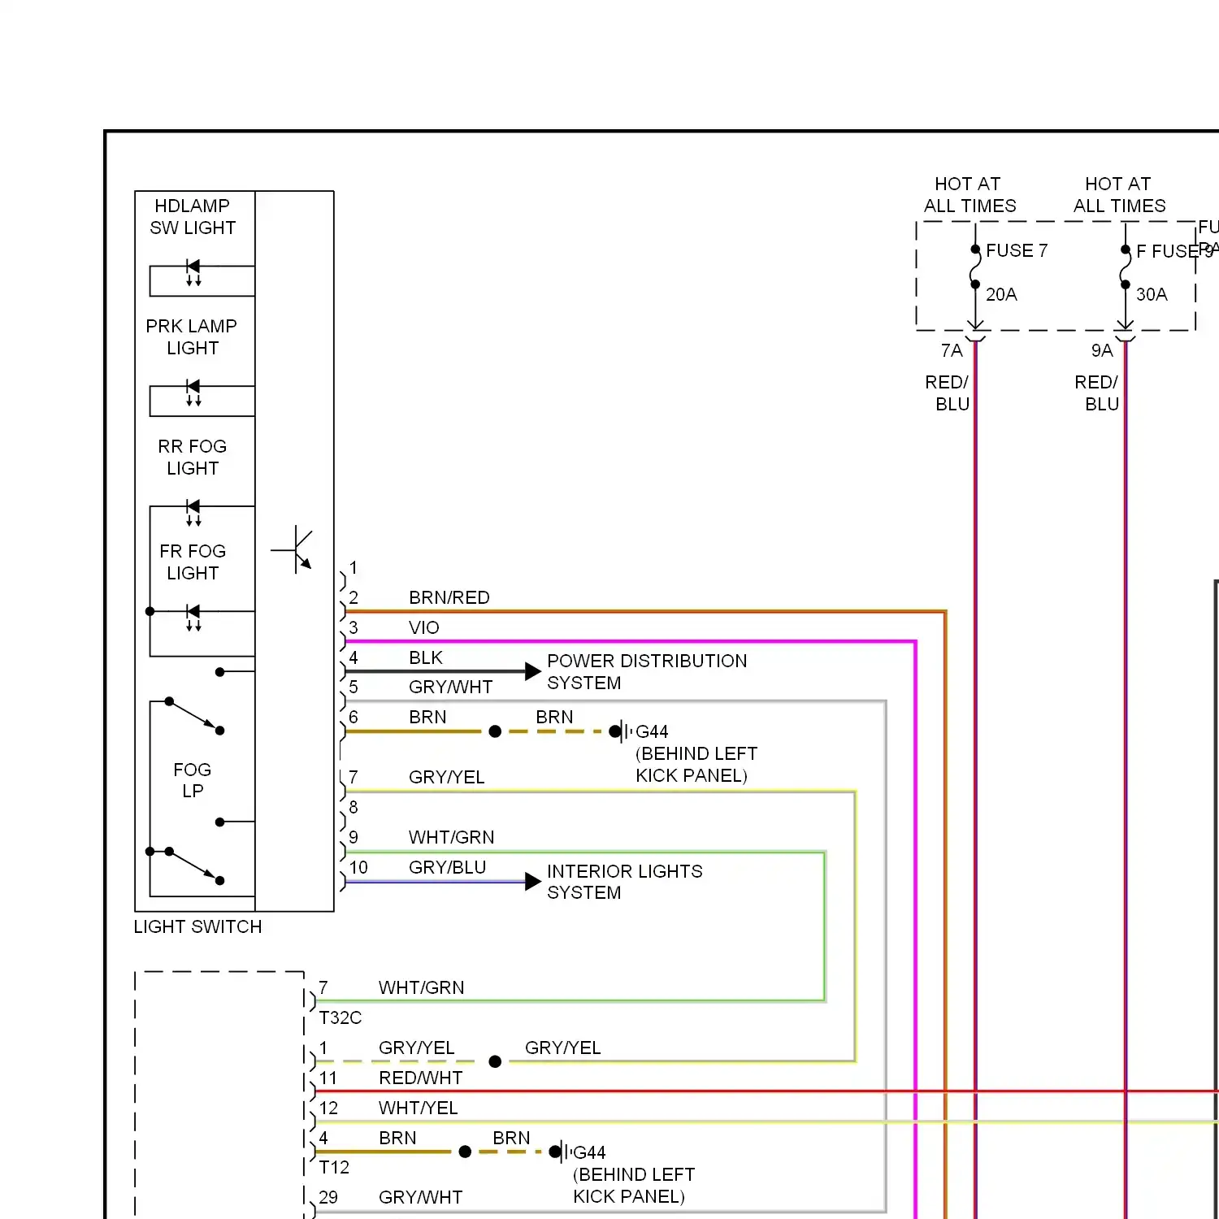Click the LED symbol under PRK LAMP LIGHT
Screen dimensions: 1219x1219
(x=193, y=393)
